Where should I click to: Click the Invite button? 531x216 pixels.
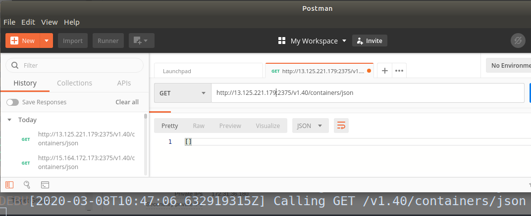(x=370, y=41)
